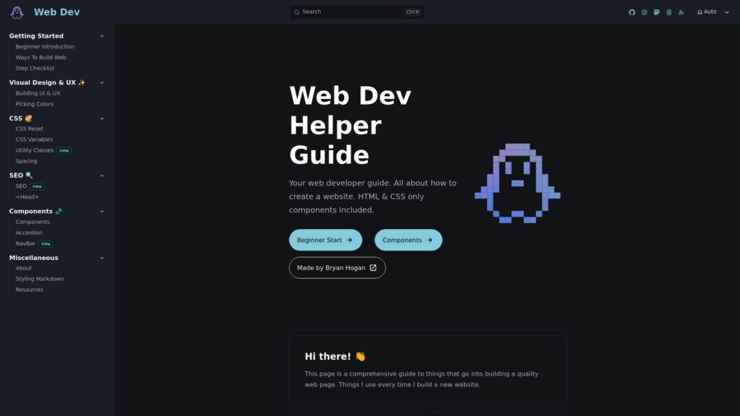Go to the Picking Colors page

pyautogui.click(x=35, y=104)
